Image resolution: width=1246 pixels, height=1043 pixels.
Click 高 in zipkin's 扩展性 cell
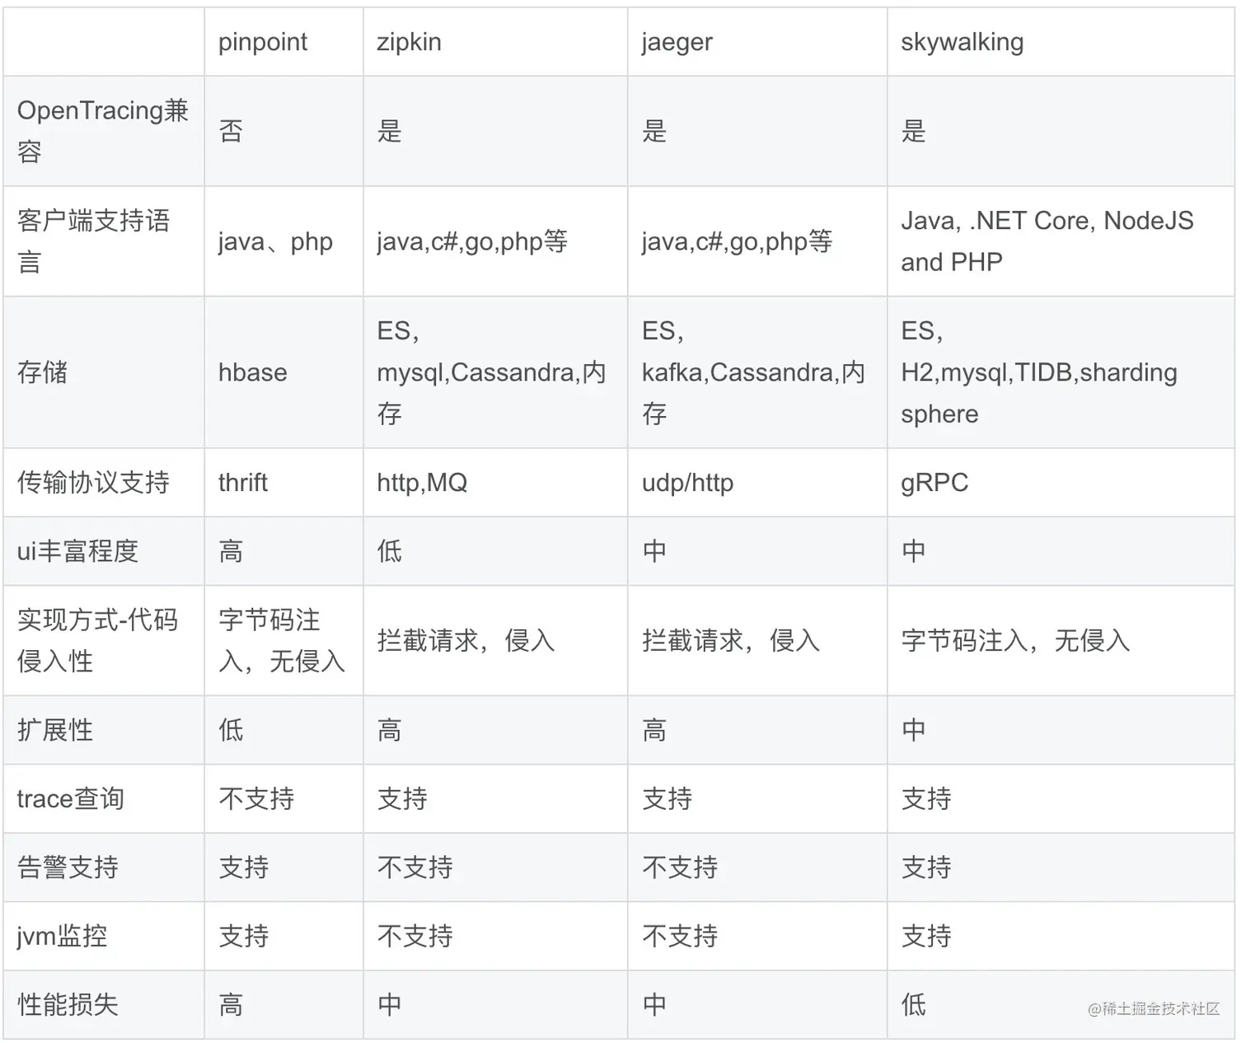[389, 730]
